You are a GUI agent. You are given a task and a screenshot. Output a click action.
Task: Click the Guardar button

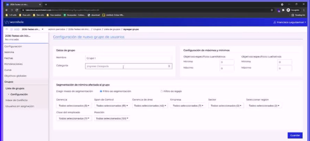(x=295, y=135)
